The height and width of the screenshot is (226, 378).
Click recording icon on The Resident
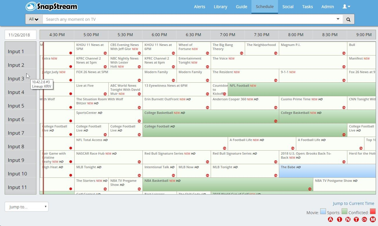(x=276, y=80)
